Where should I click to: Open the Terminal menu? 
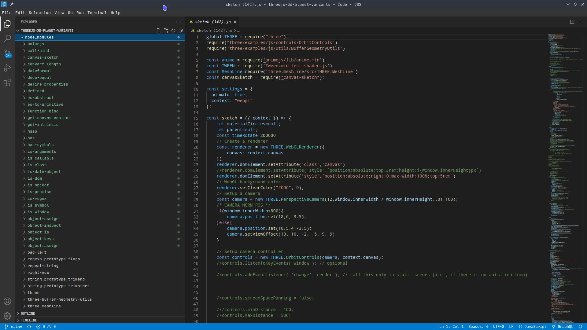[97, 13]
